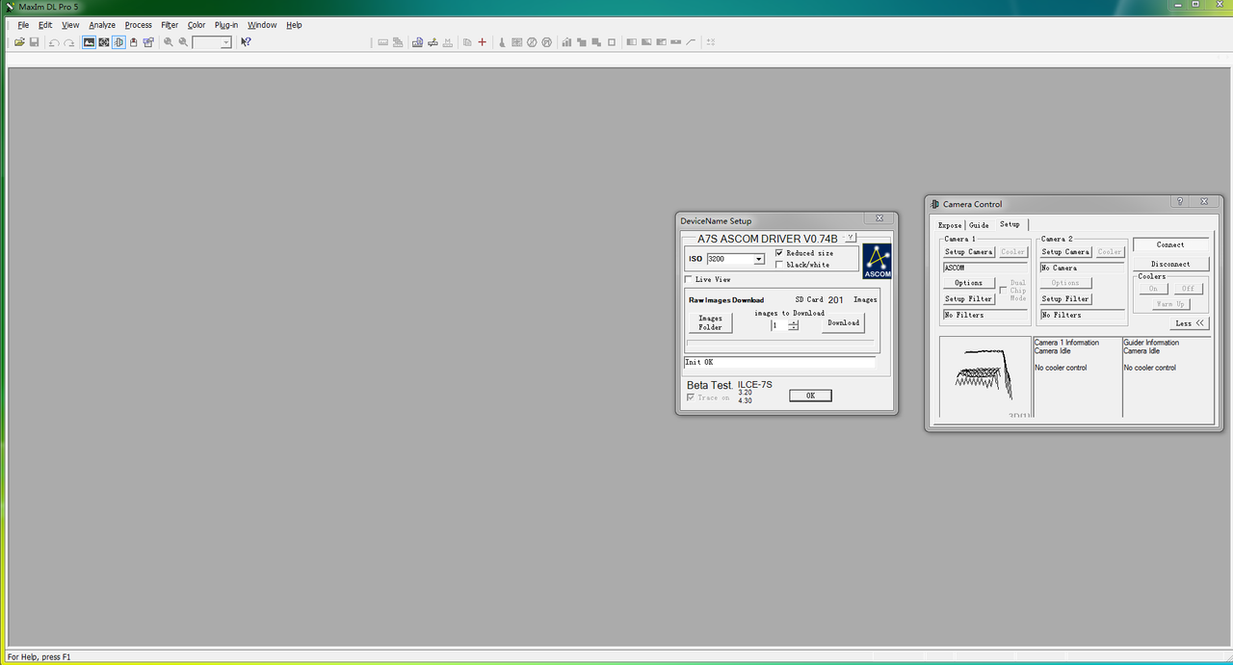Open the Help menu

tap(294, 25)
